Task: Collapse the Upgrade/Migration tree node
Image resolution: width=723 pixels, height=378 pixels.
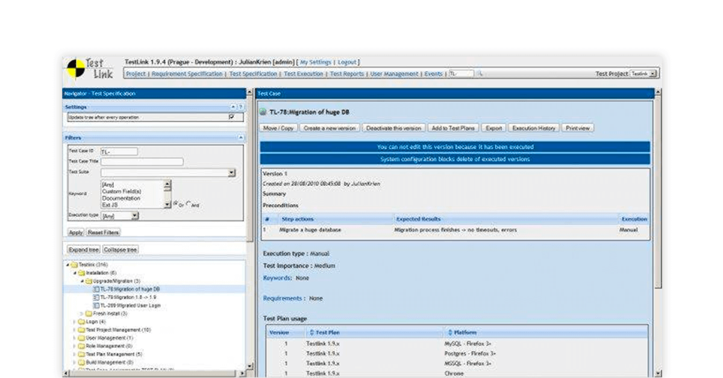Action: [x=82, y=281]
